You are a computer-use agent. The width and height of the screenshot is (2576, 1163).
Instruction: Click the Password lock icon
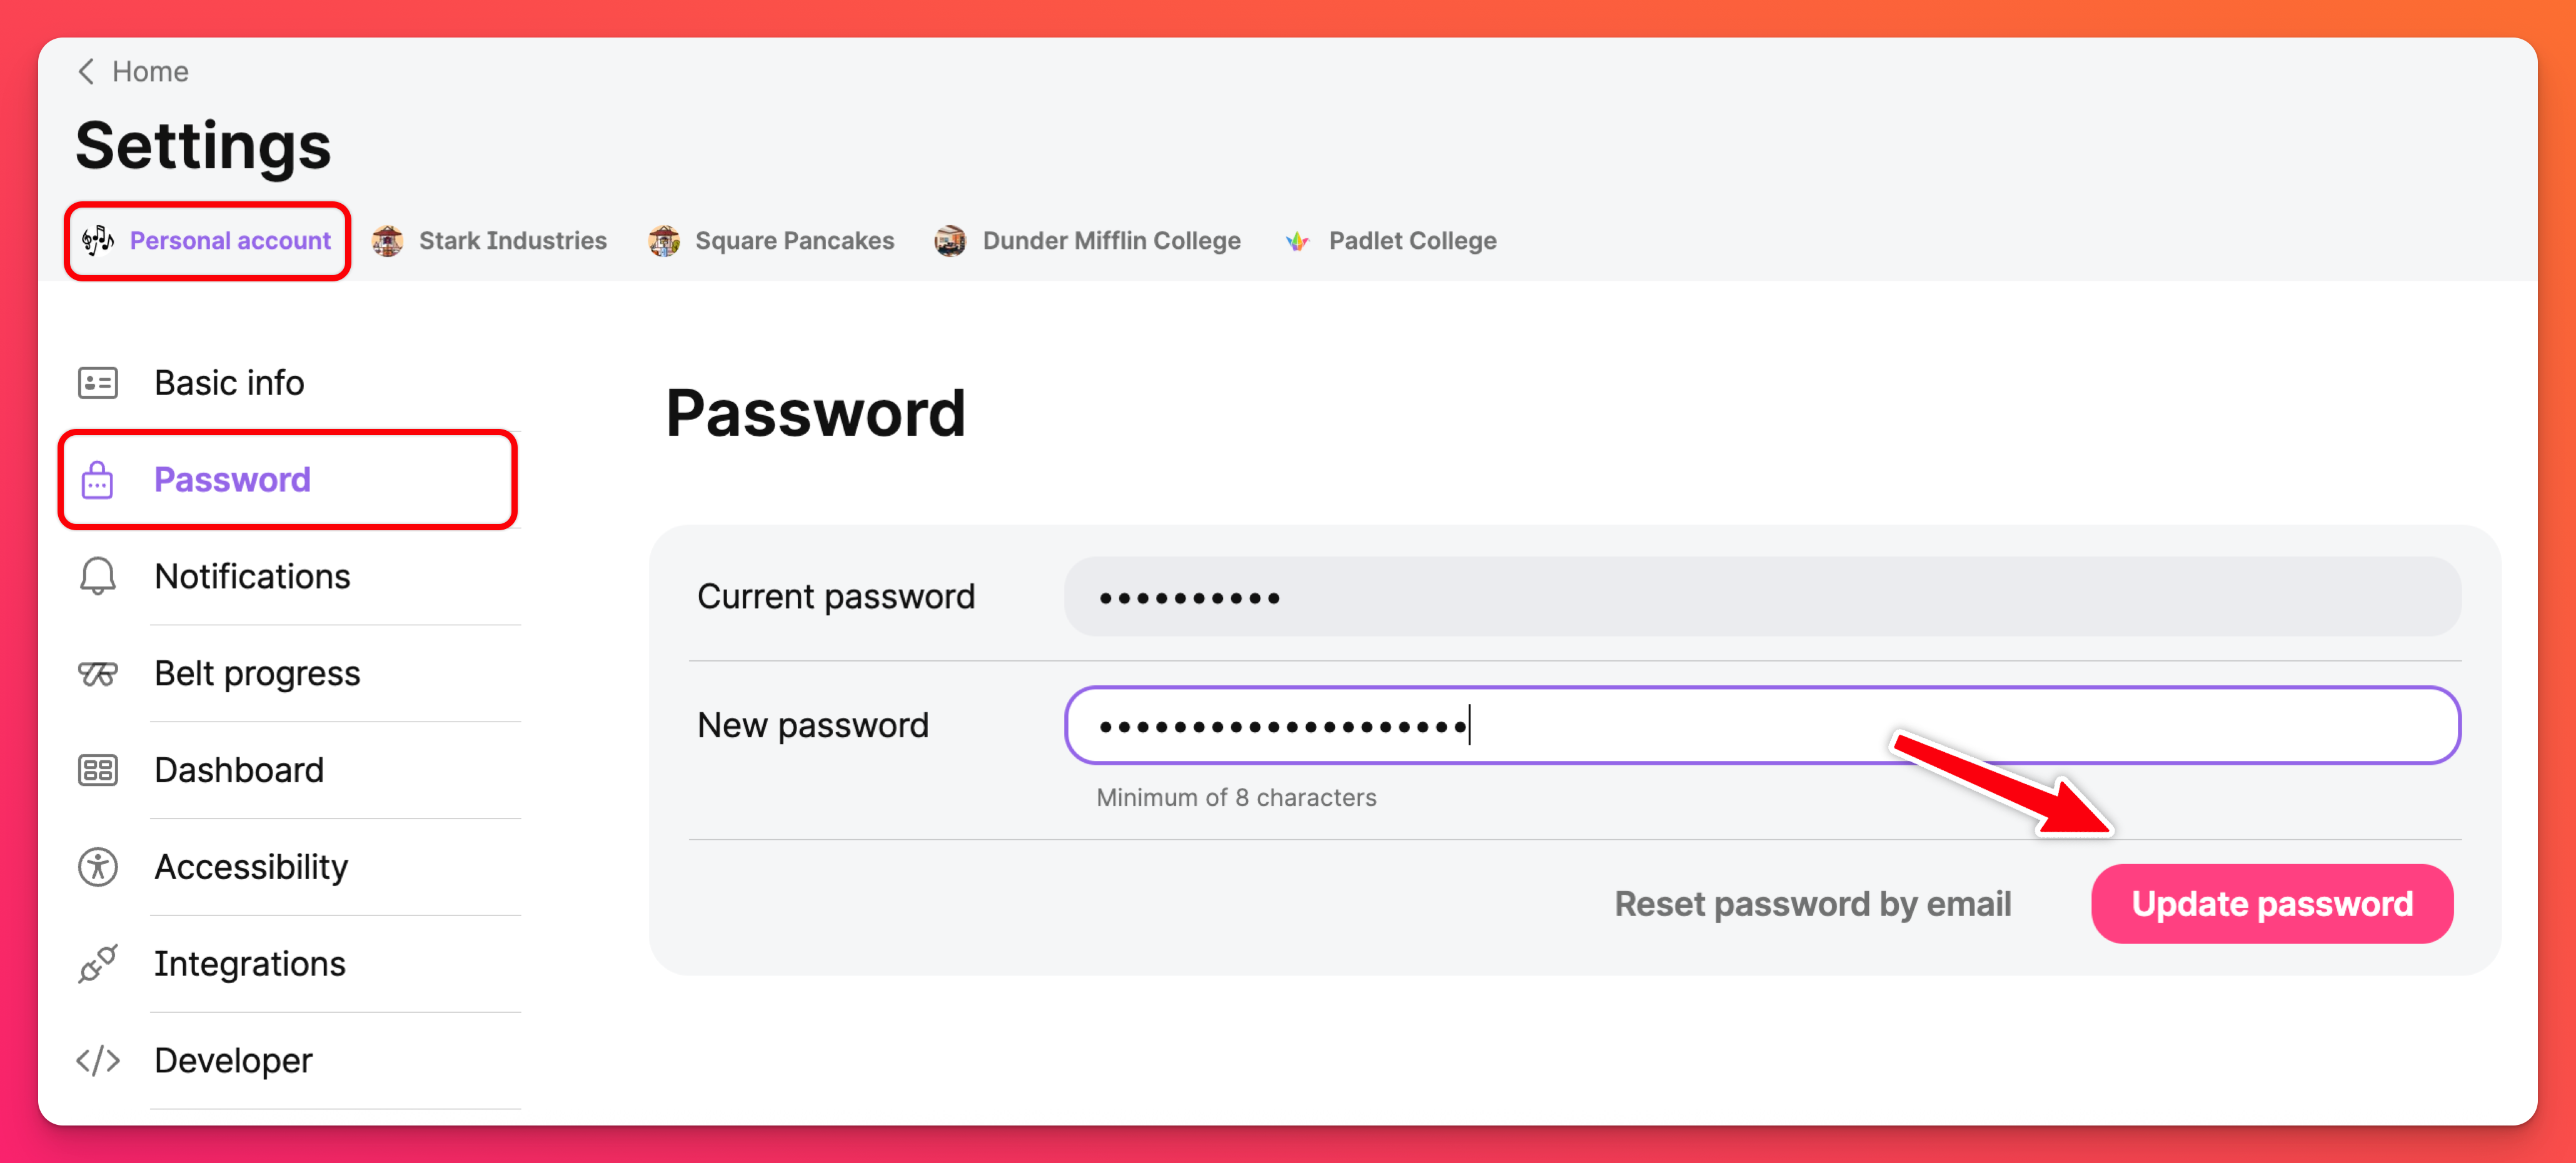point(98,480)
